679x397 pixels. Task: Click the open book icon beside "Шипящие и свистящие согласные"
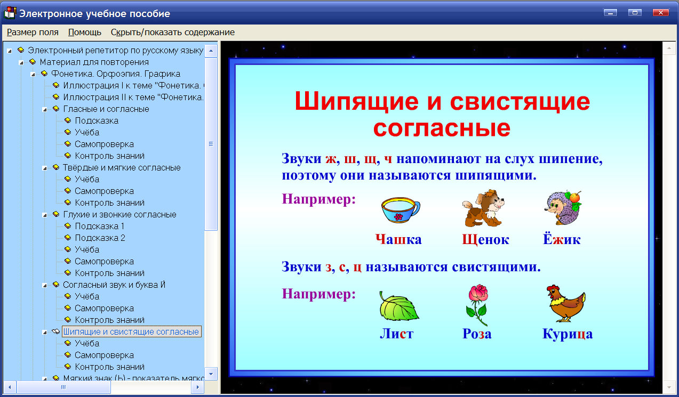pos(55,331)
